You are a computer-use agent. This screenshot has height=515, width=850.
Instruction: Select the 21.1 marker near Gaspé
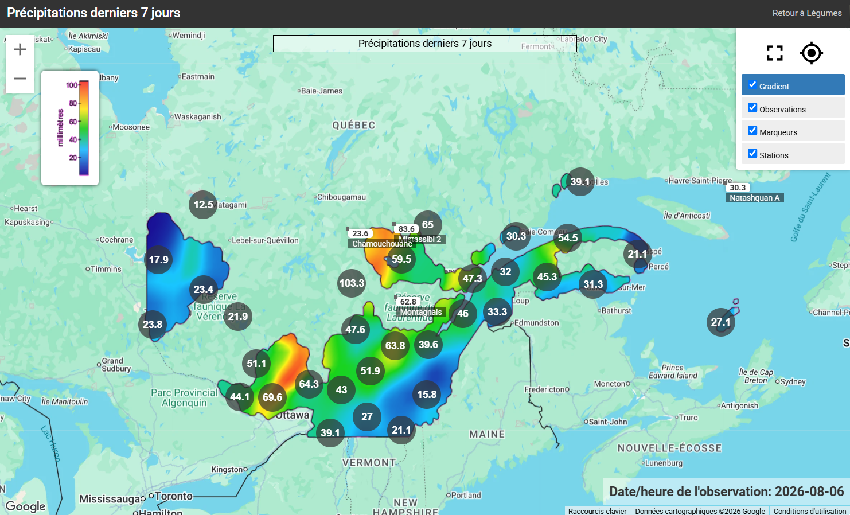pos(637,254)
